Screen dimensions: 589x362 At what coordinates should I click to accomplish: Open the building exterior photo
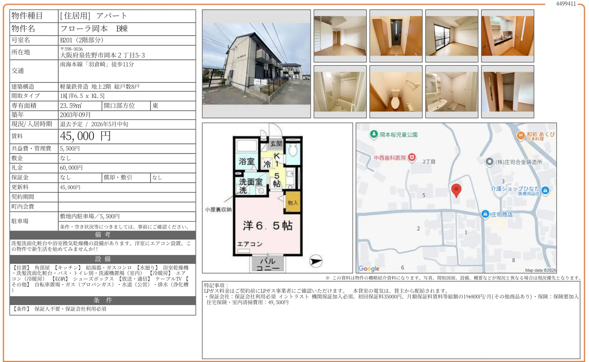pos(256,64)
